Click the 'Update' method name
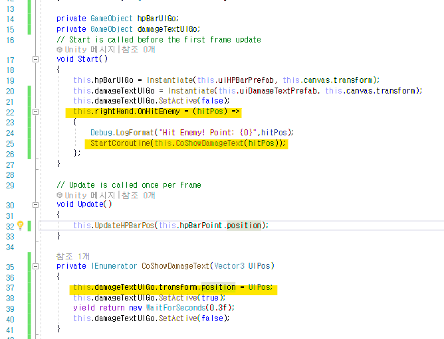 [90, 204]
